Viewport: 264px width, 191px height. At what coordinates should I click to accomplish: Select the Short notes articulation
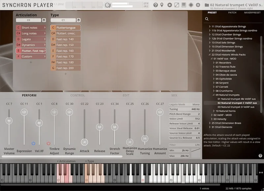31,28
